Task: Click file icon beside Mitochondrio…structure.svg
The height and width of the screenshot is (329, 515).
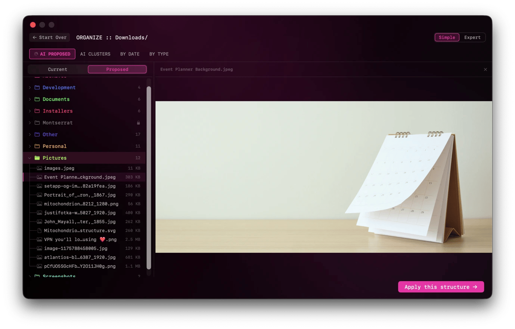Action: pos(39,231)
